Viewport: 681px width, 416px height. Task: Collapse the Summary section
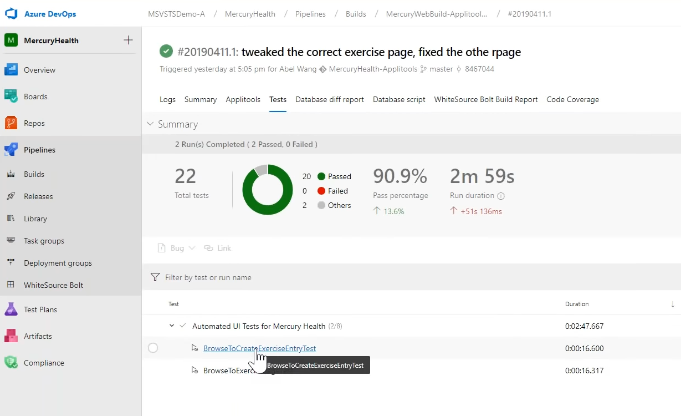(x=150, y=124)
